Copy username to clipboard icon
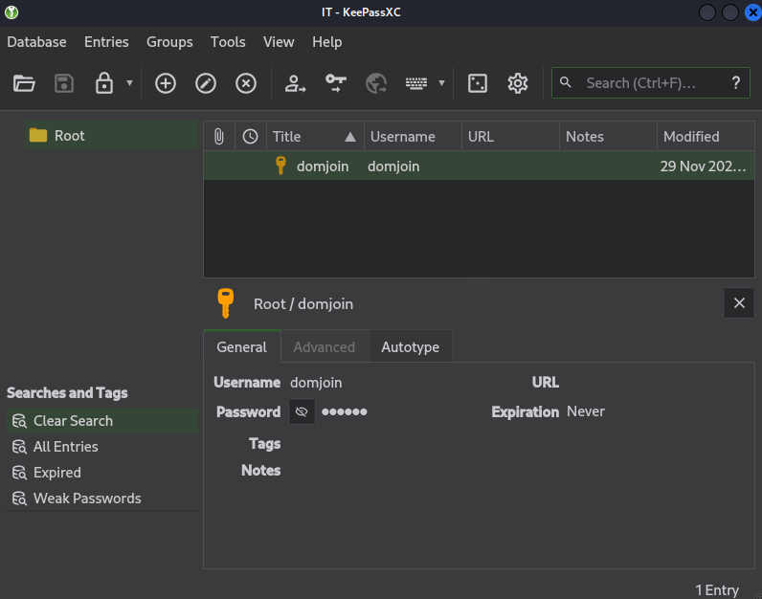Screen dimensions: 762x599 pyautogui.click(x=295, y=83)
